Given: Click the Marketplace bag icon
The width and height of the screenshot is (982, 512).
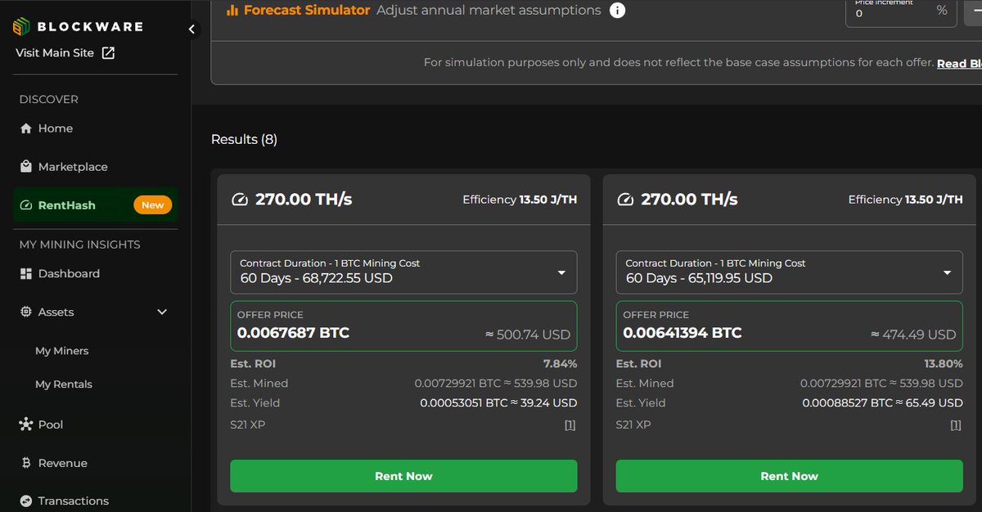Looking at the screenshot, I should coord(25,167).
